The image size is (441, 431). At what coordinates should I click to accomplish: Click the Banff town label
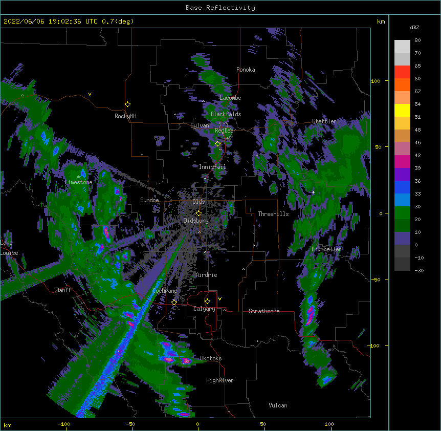(63, 290)
